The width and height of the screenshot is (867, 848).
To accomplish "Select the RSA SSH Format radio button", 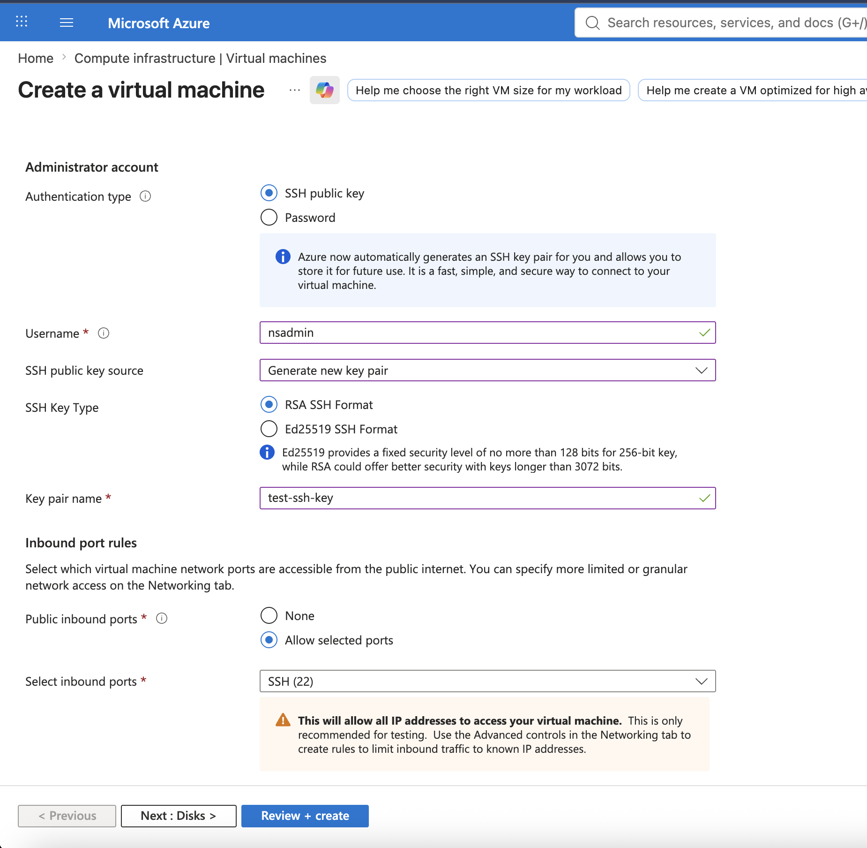I will click(x=269, y=404).
